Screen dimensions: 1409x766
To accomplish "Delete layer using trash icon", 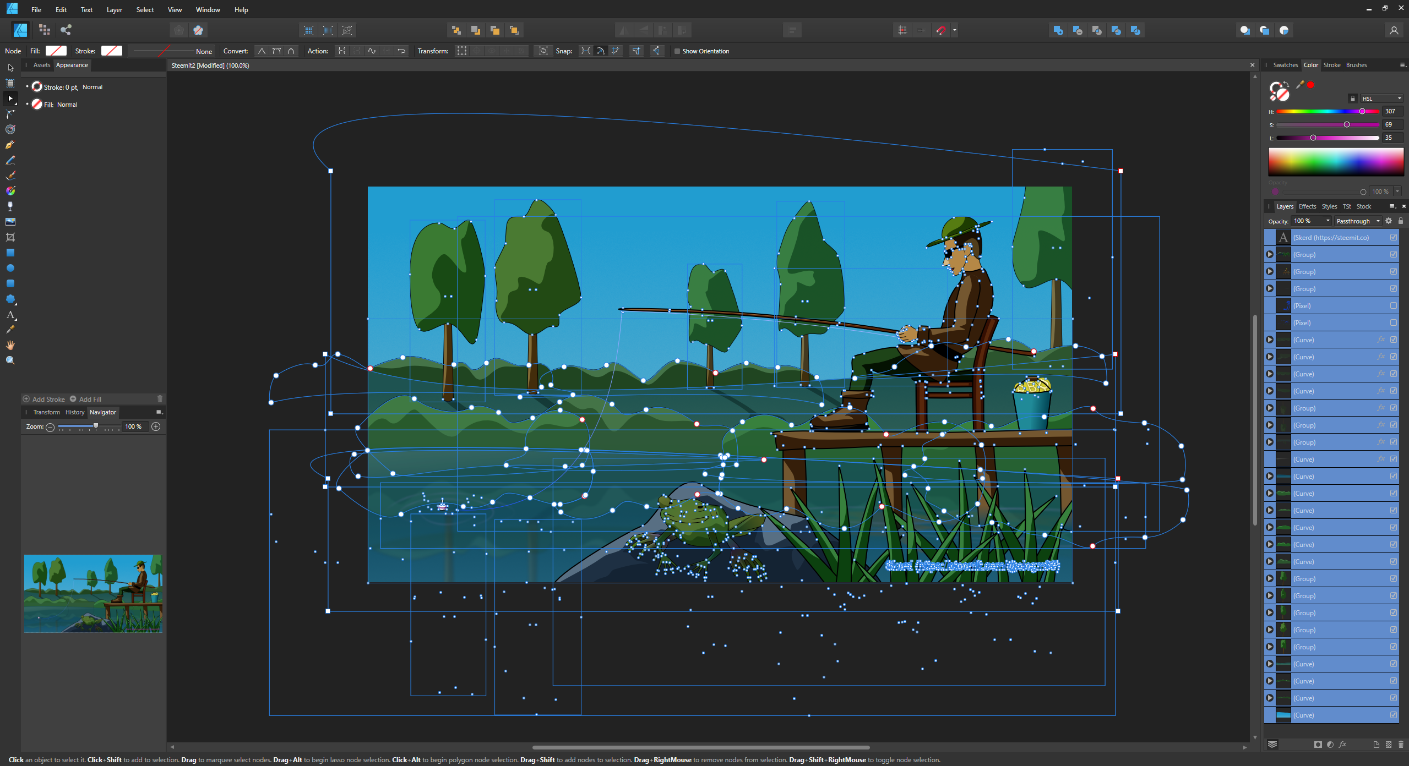I will [1401, 745].
